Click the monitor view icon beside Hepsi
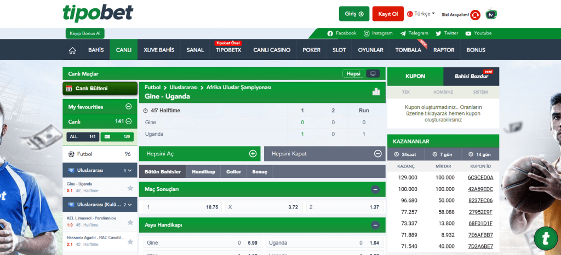Viewport: 561px width, 255px height. coord(373,73)
